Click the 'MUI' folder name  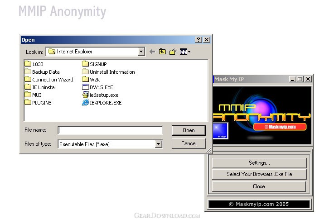36,95
